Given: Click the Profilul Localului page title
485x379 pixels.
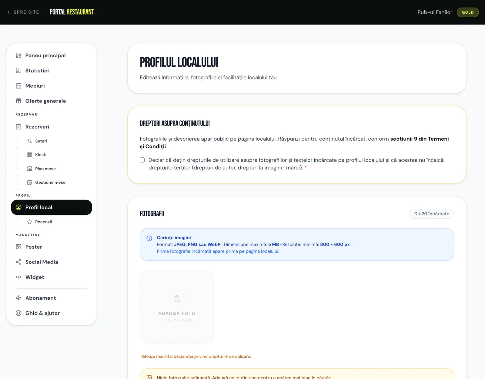Looking at the screenshot, I should [x=179, y=62].
